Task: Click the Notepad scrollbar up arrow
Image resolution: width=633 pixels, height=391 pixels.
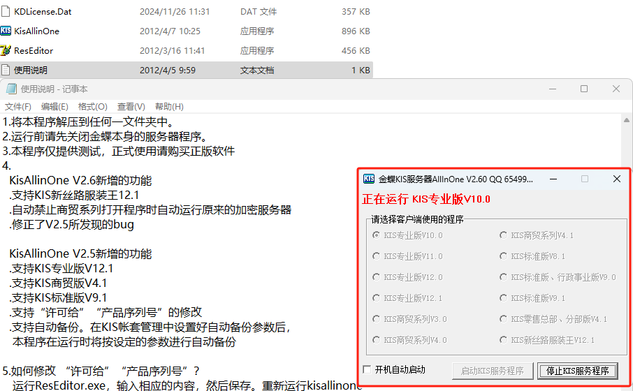Action: 627,120
